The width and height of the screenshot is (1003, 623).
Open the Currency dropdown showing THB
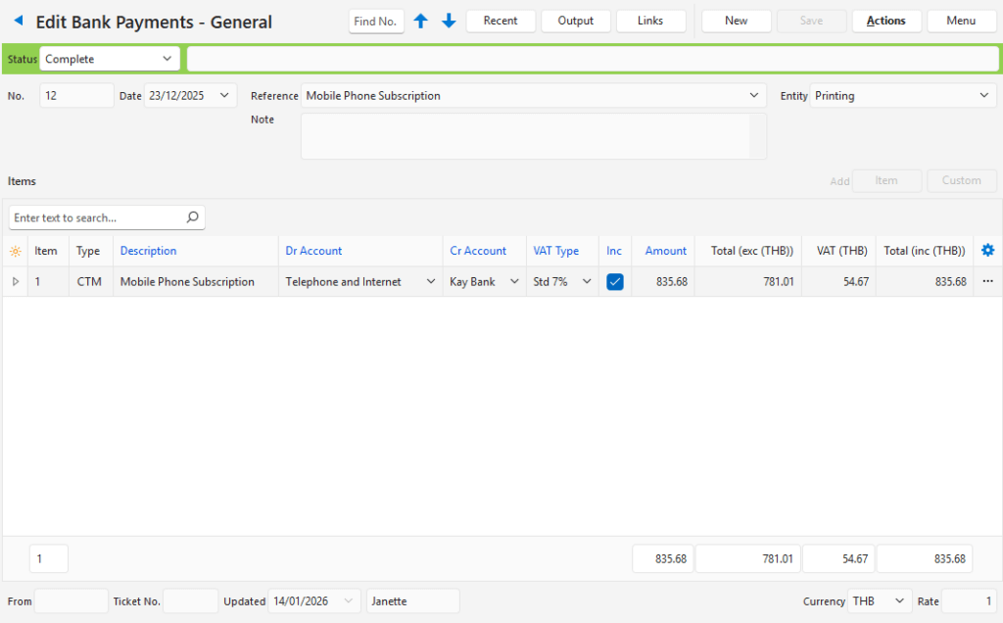pyautogui.click(x=898, y=600)
